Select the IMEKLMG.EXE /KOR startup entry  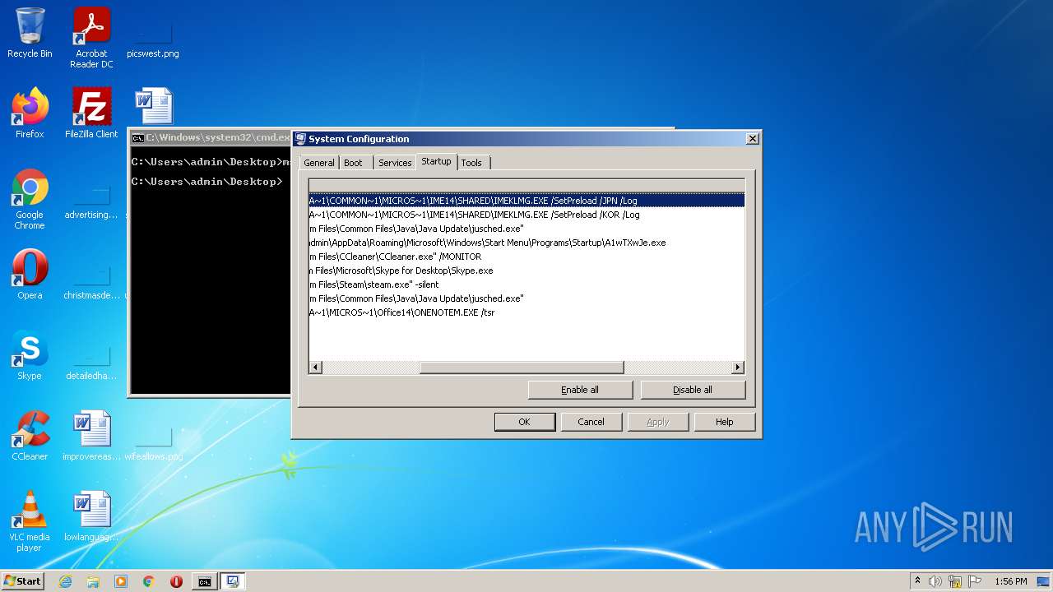pyautogui.click(x=526, y=215)
